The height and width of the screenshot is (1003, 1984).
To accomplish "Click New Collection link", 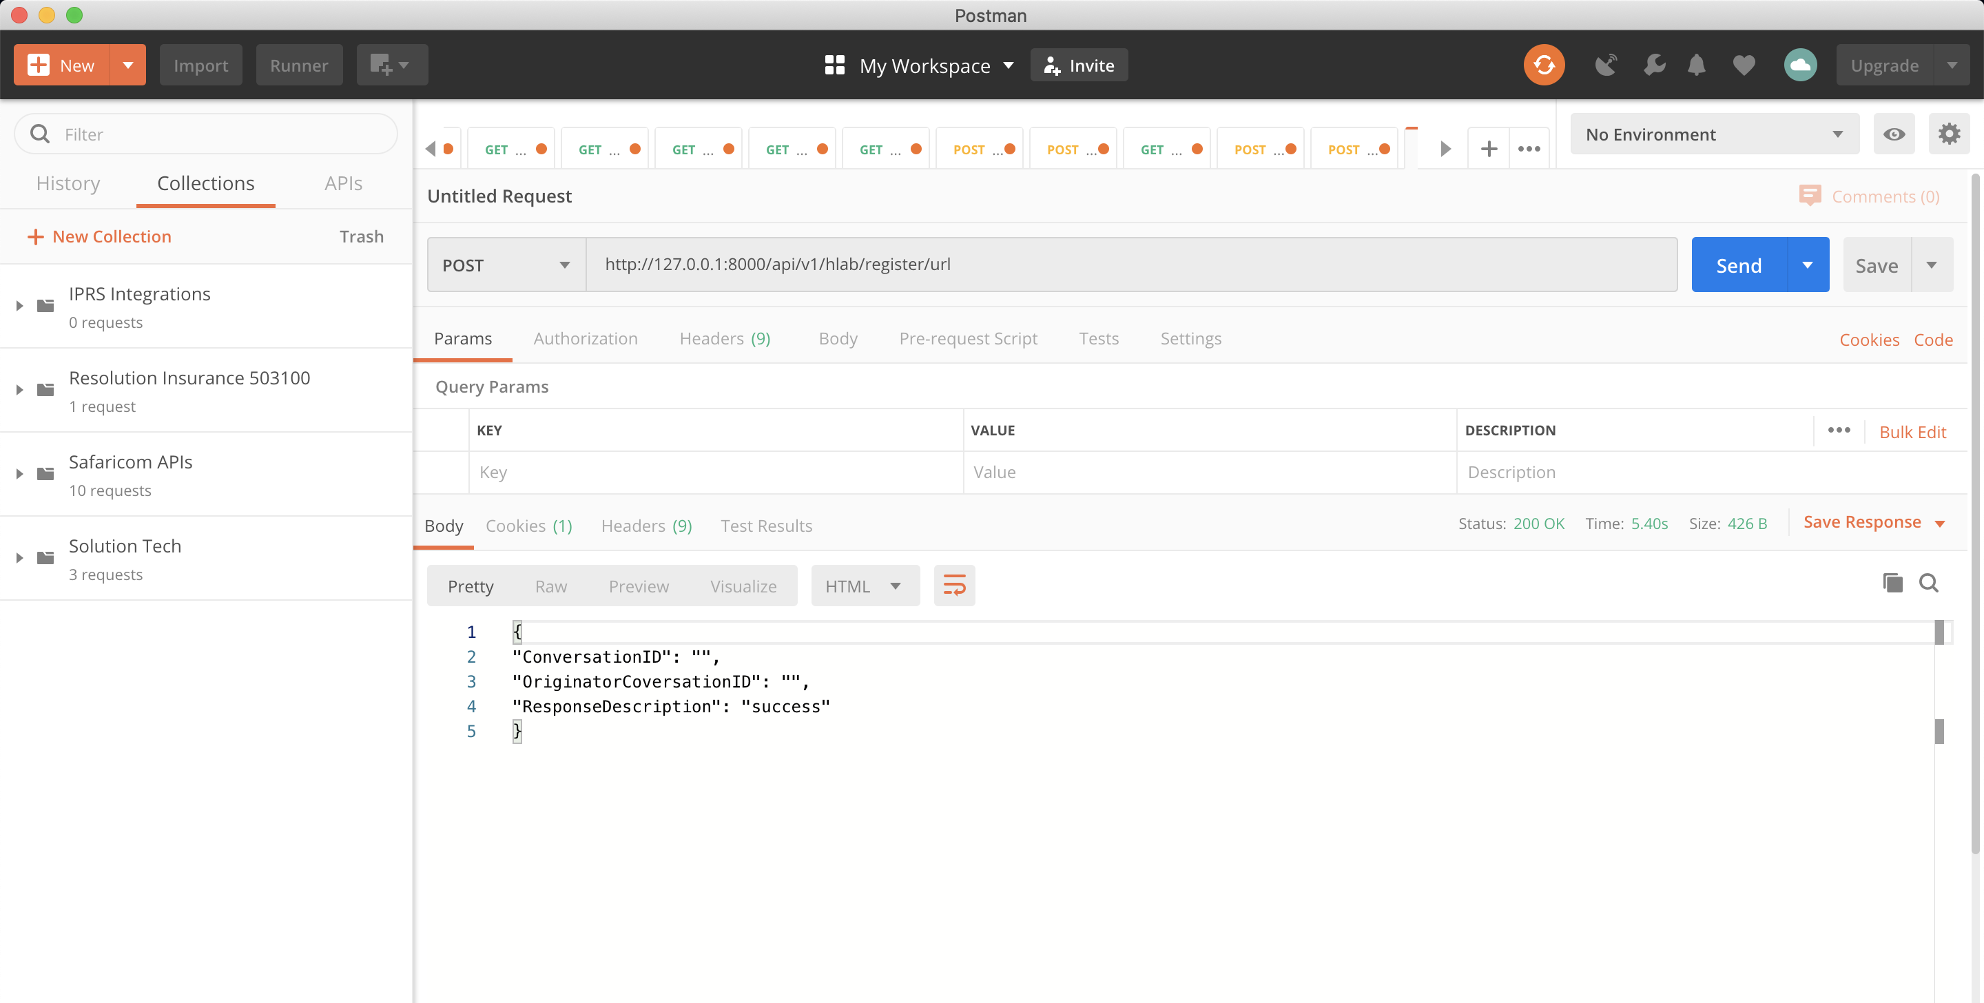I will tap(99, 236).
